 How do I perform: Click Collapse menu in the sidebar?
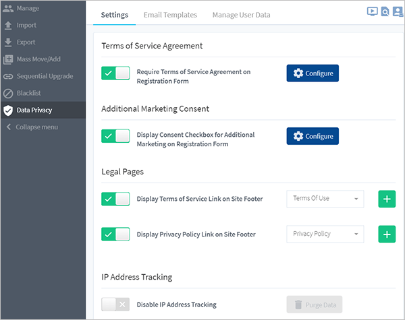coord(43,127)
